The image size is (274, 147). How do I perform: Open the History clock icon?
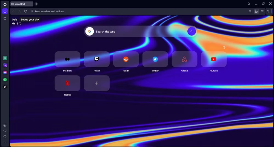[x=5, y=137]
